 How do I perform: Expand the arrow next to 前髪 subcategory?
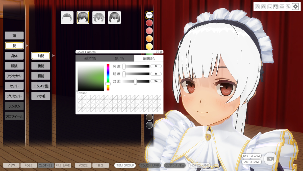54,56
